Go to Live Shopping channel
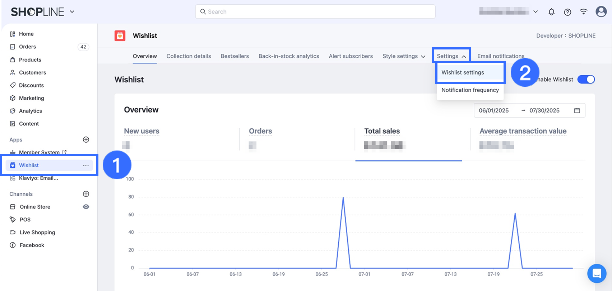This screenshot has width=612, height=291. coord(37,232)
